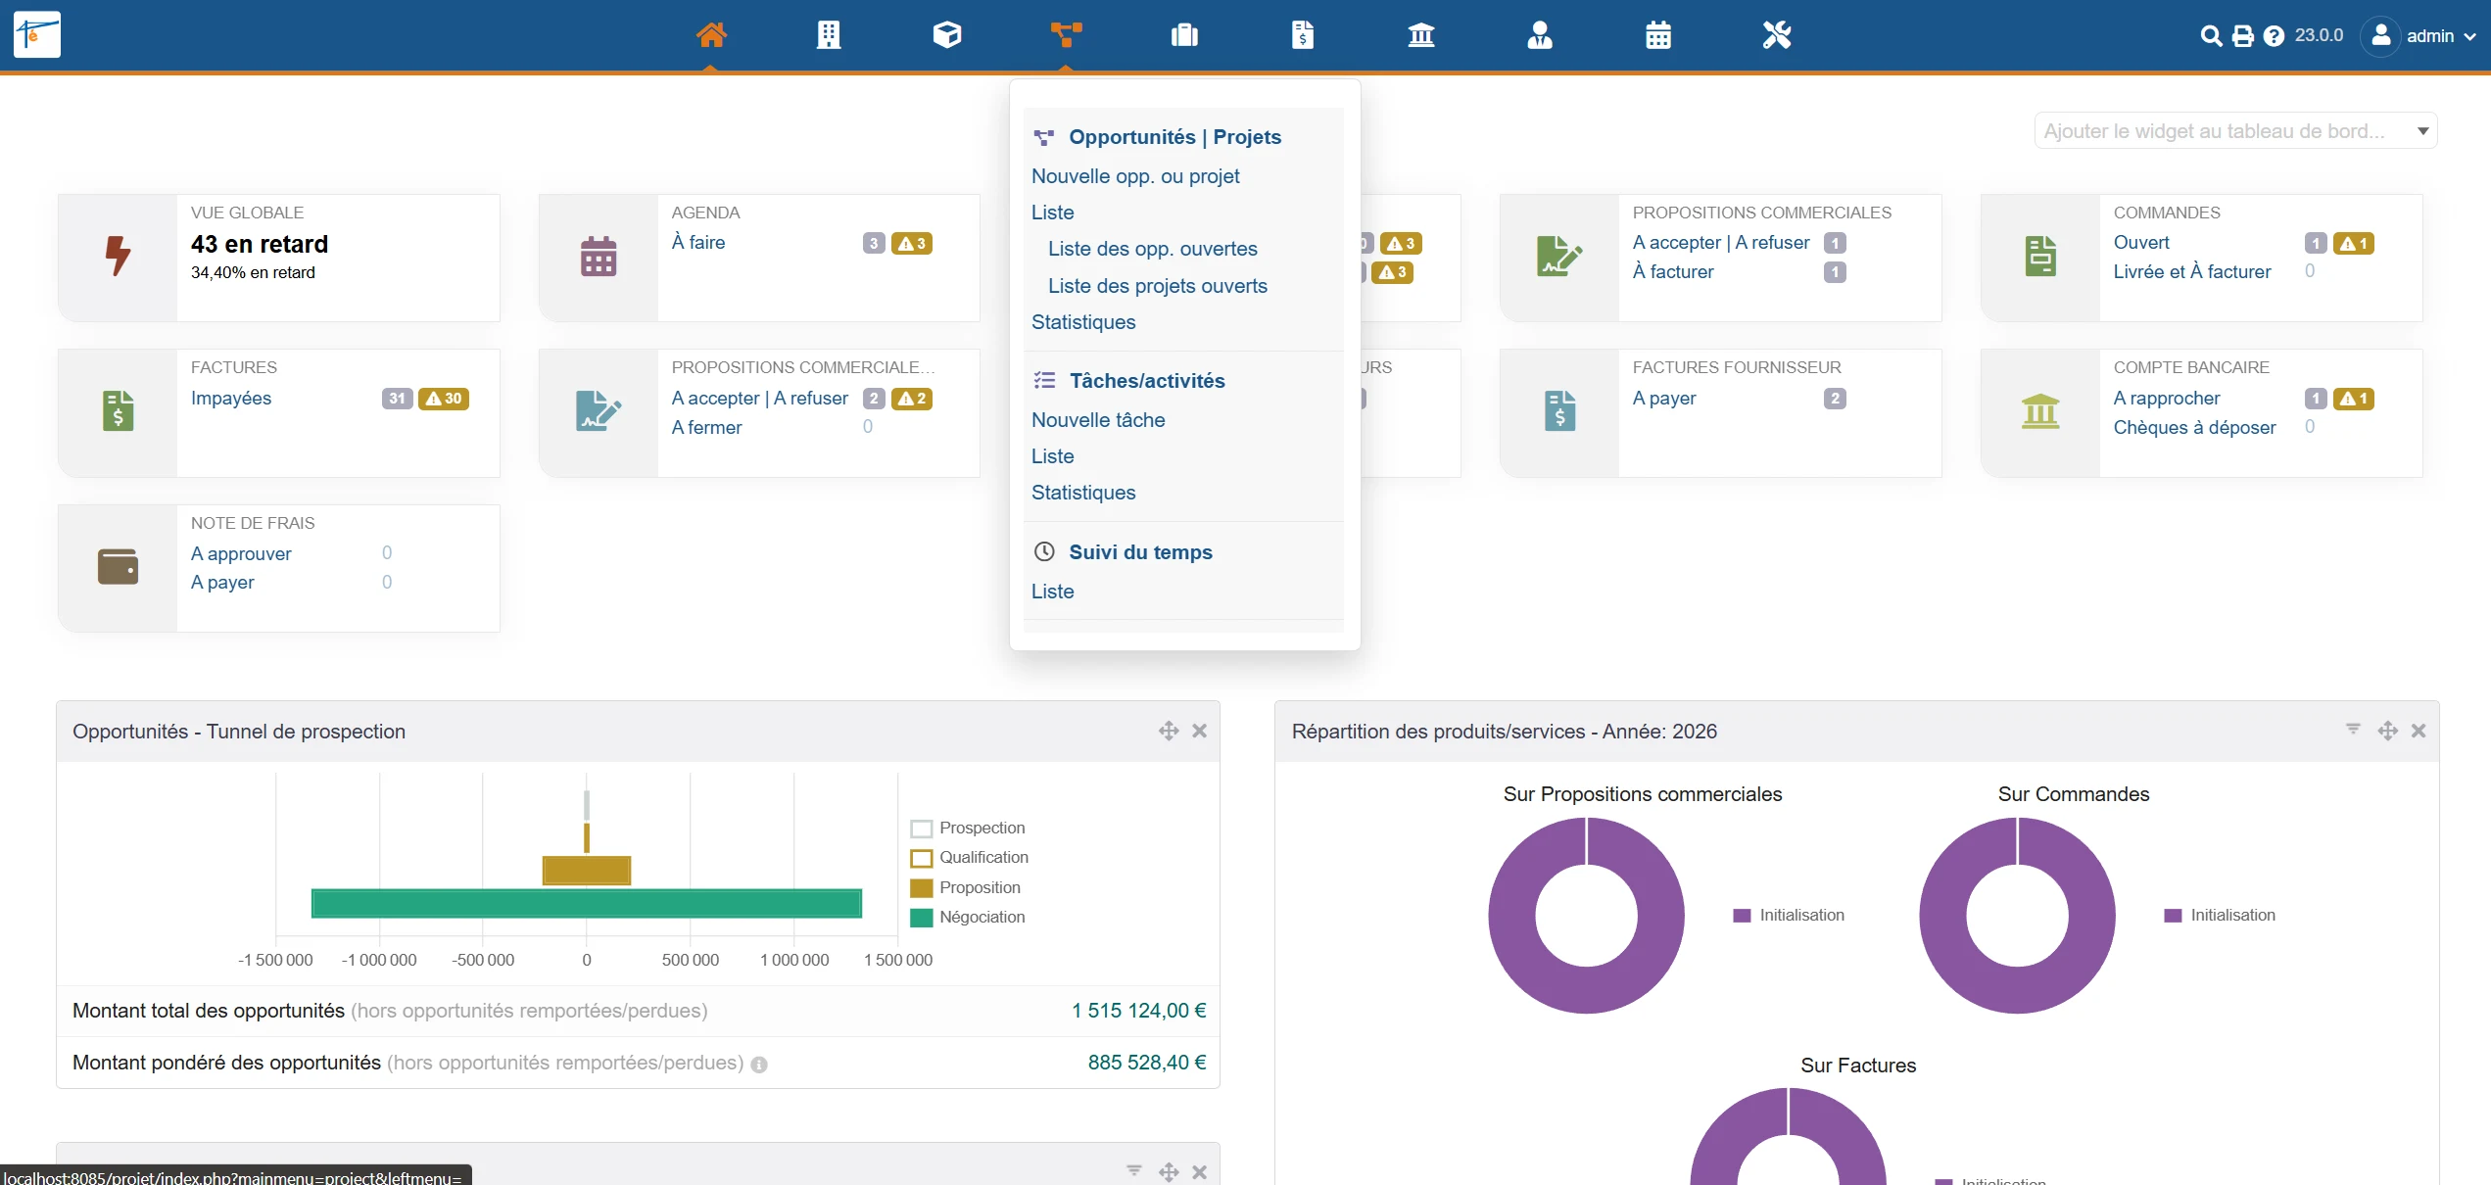2491x1185 pixels.
Task: Click the 1 515 124,00 € total amount
Action: click(1138, 1011)
